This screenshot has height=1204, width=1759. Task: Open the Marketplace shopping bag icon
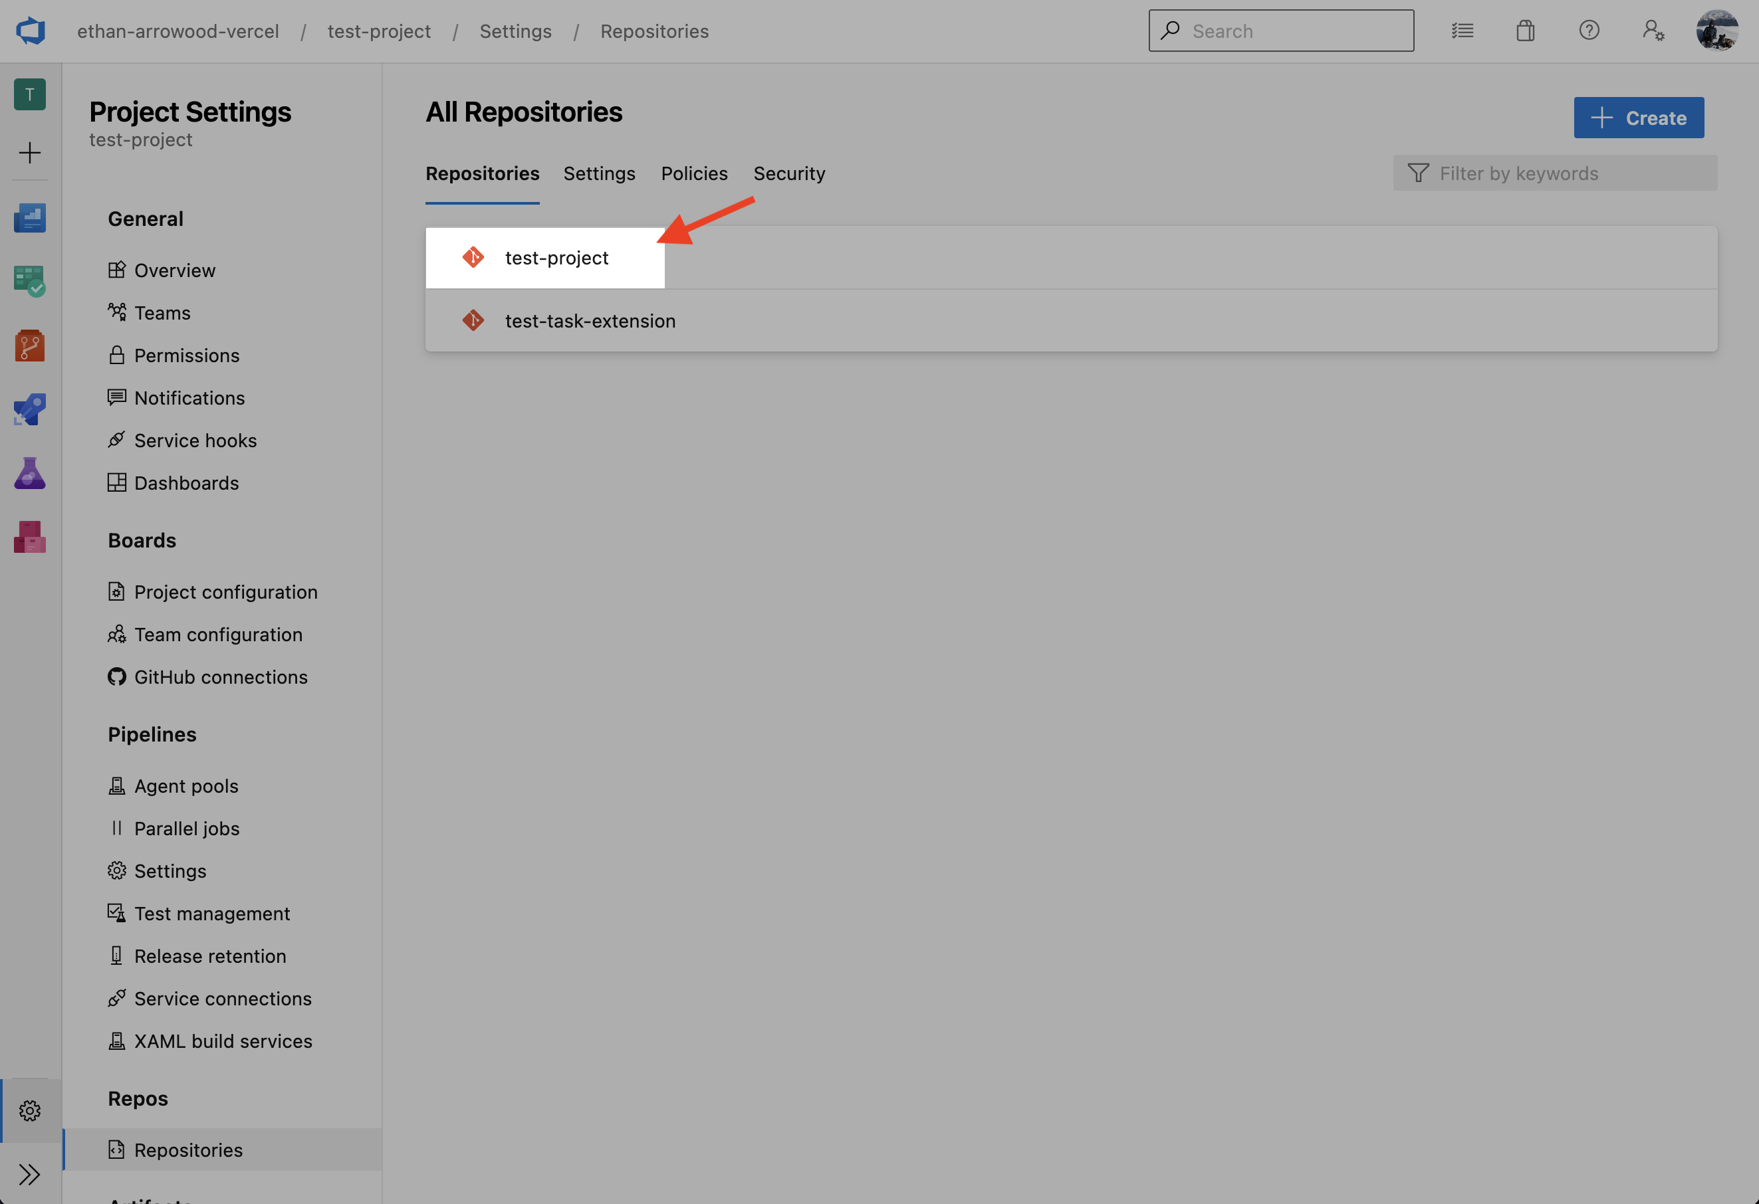1526,31
